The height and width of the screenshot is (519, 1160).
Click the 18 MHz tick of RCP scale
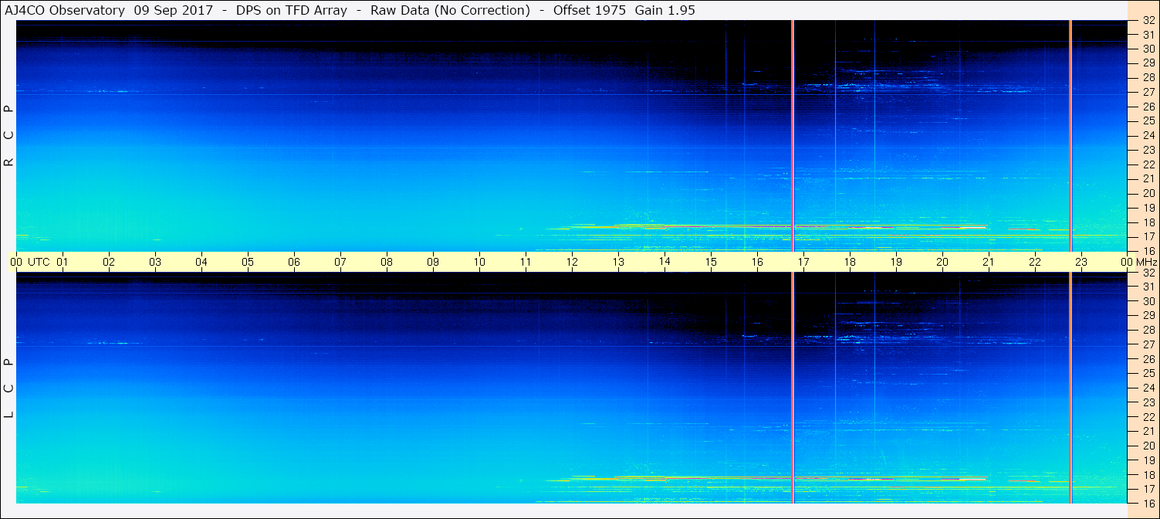click(x=1148, y=222)
